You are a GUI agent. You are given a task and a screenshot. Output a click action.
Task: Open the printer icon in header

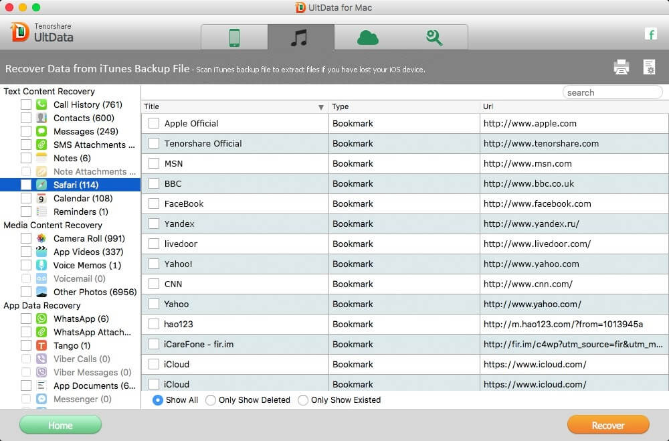click(x=622, y=67)
